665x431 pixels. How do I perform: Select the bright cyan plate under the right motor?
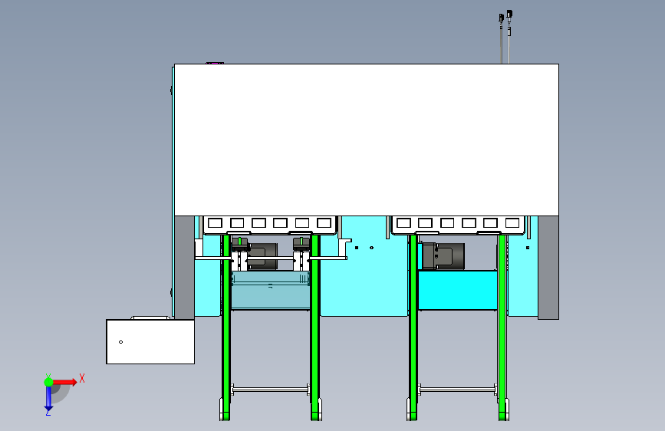[x=458, y=290]
